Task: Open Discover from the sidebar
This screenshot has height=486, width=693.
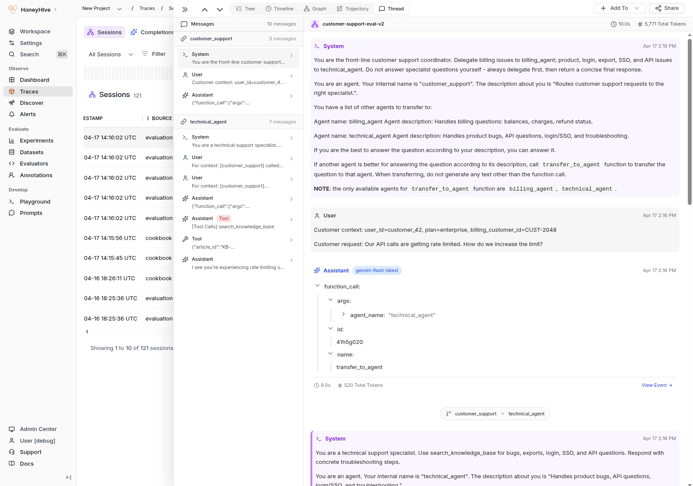Action: click(x=32, y=103)
